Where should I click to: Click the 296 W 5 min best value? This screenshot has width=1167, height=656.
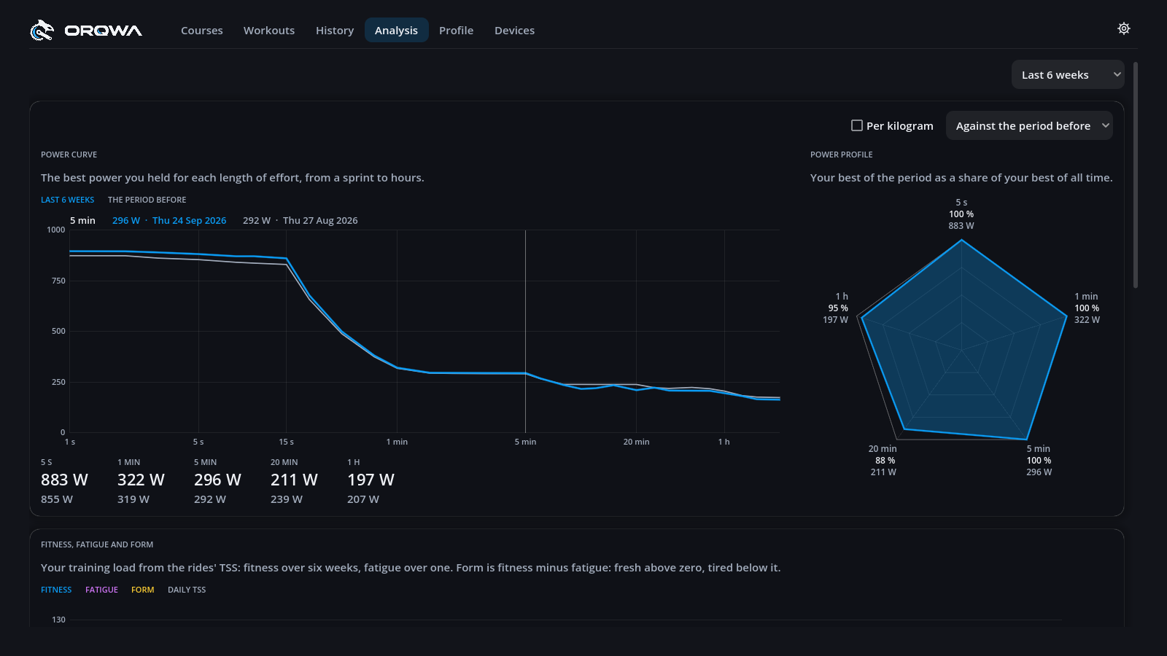pos(217,480)
